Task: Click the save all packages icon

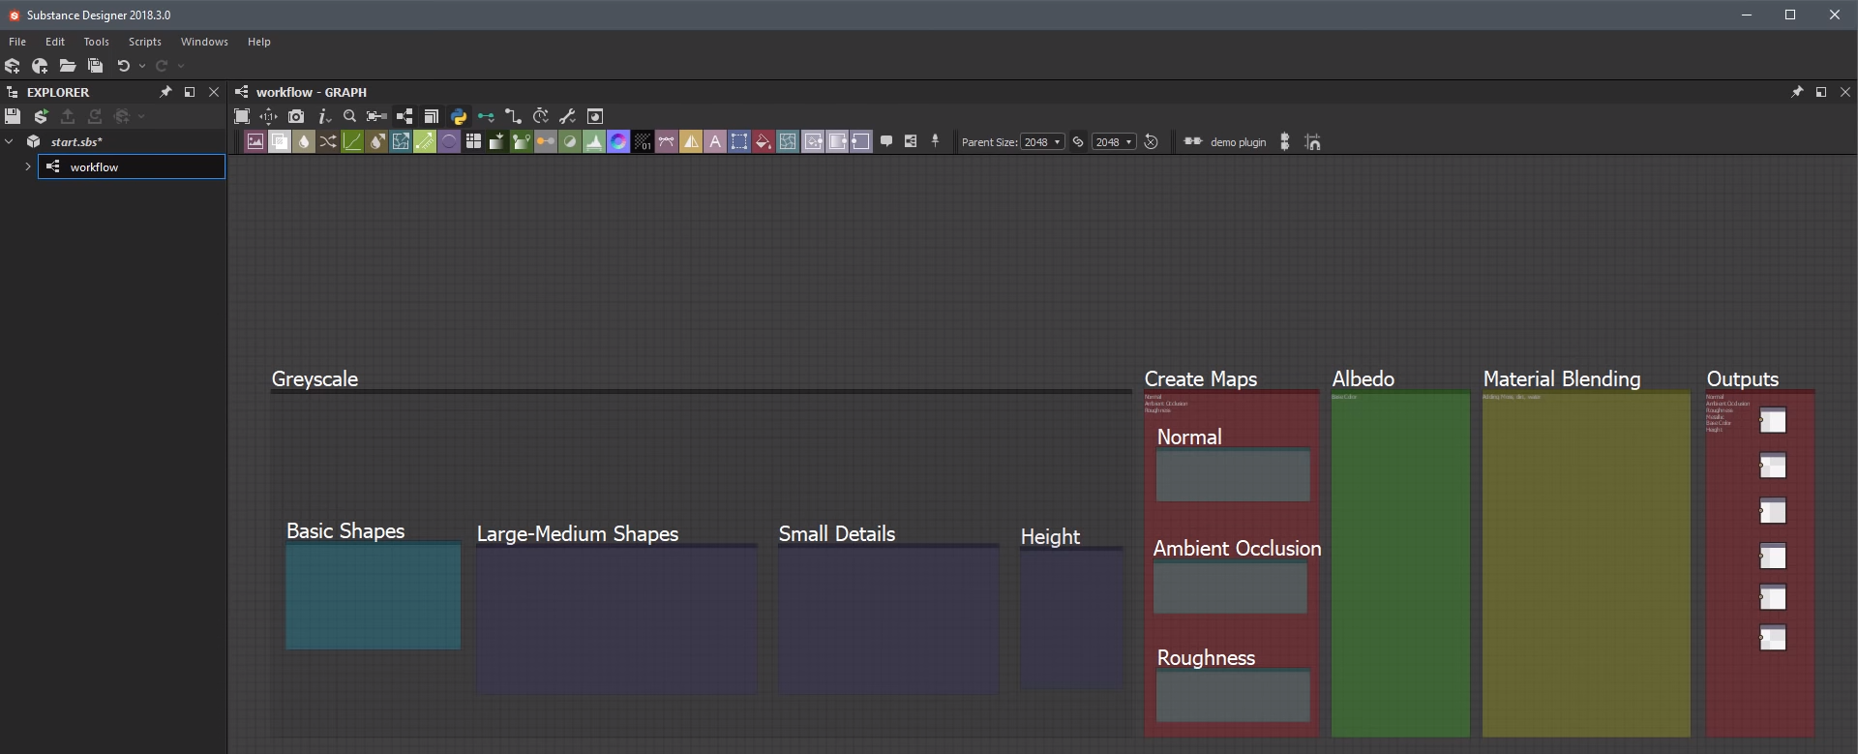Action: click(x=95, y=66)
